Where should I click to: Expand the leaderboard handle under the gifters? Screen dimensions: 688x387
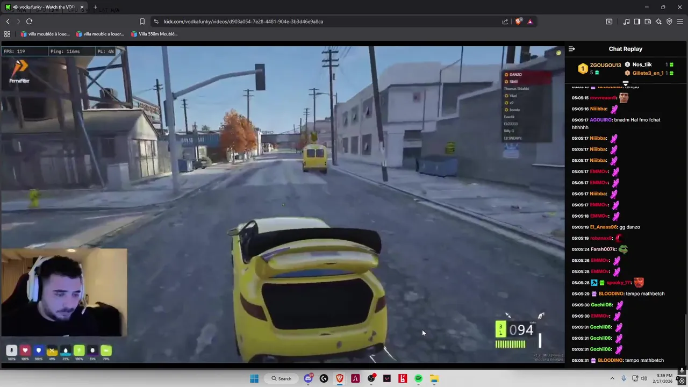(625, 83)
